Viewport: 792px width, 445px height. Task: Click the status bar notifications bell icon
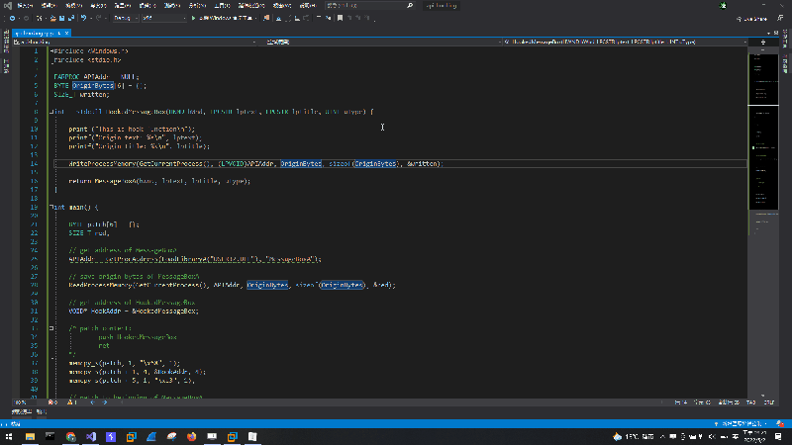[780, 424]
